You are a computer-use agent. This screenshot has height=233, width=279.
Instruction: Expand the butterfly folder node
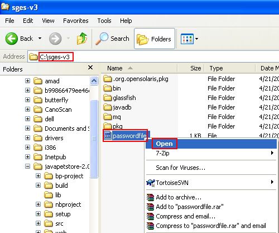click(x=27, y=100)
